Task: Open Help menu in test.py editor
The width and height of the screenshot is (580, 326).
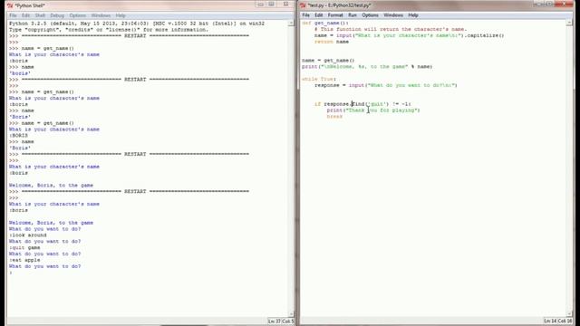Action: [413, 15]
